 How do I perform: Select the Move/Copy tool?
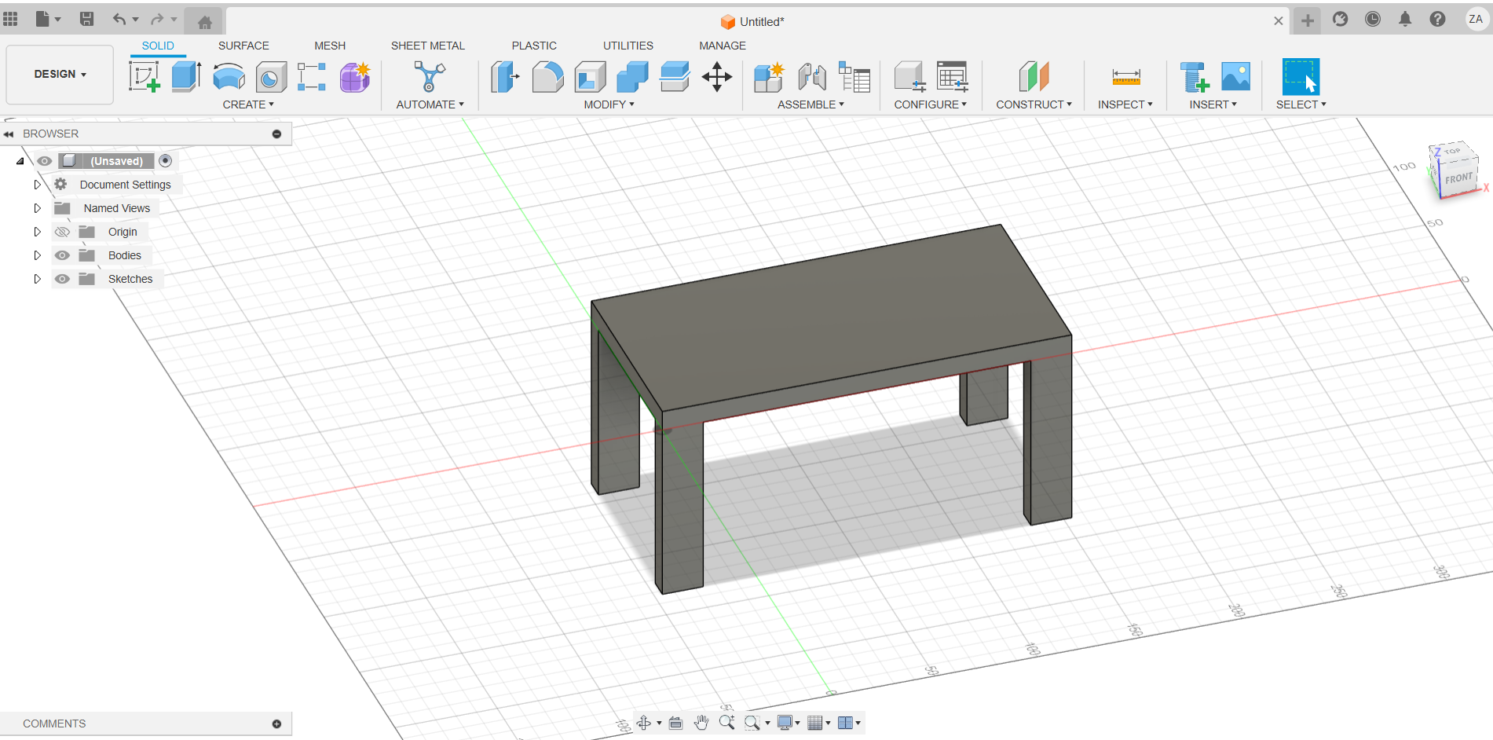717,77
